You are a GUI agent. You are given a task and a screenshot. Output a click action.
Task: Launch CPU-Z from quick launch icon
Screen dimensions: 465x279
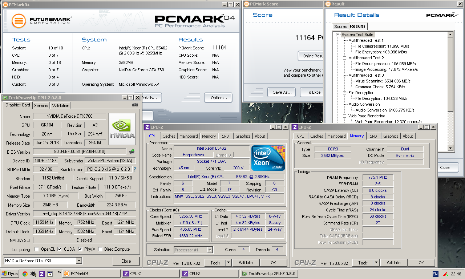click(42, 274)
